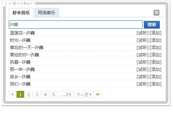This screenshot has width=173, height=121.
Task: Select the song title 蓝莲花--许巍
Action: coord(22,33)
